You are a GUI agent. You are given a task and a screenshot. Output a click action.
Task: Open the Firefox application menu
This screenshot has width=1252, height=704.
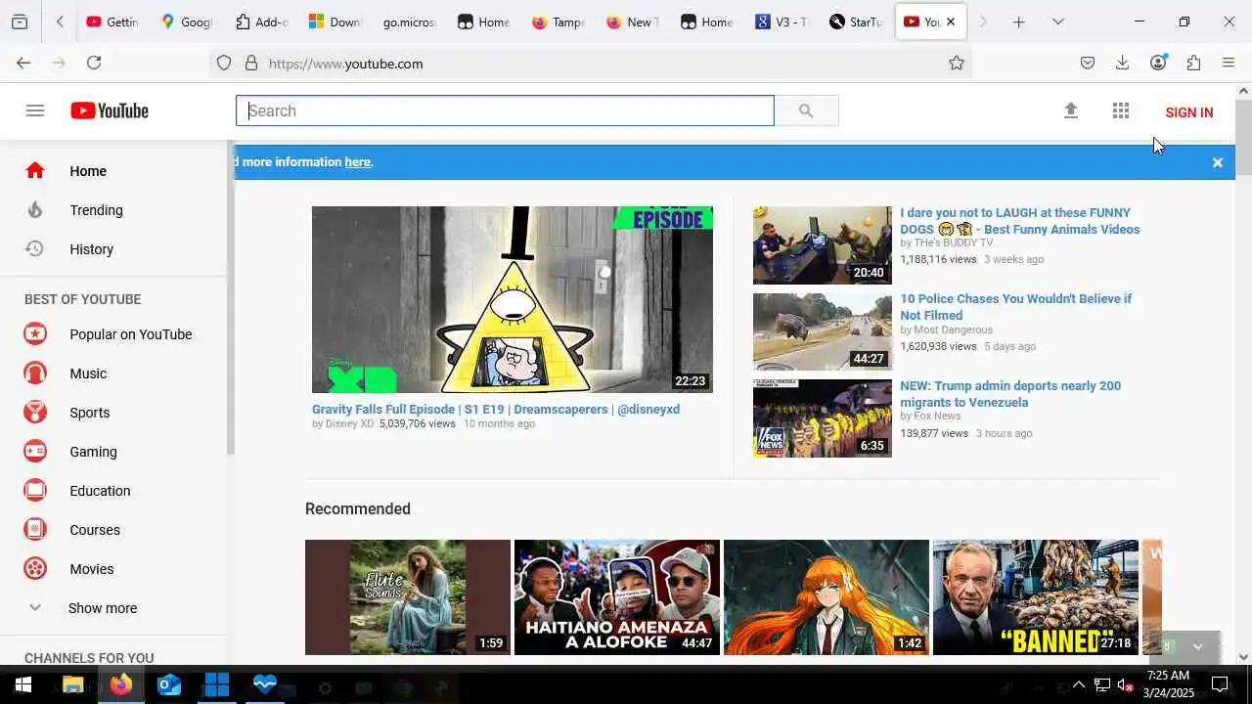pyautogui.click(x=1229, y=63)
